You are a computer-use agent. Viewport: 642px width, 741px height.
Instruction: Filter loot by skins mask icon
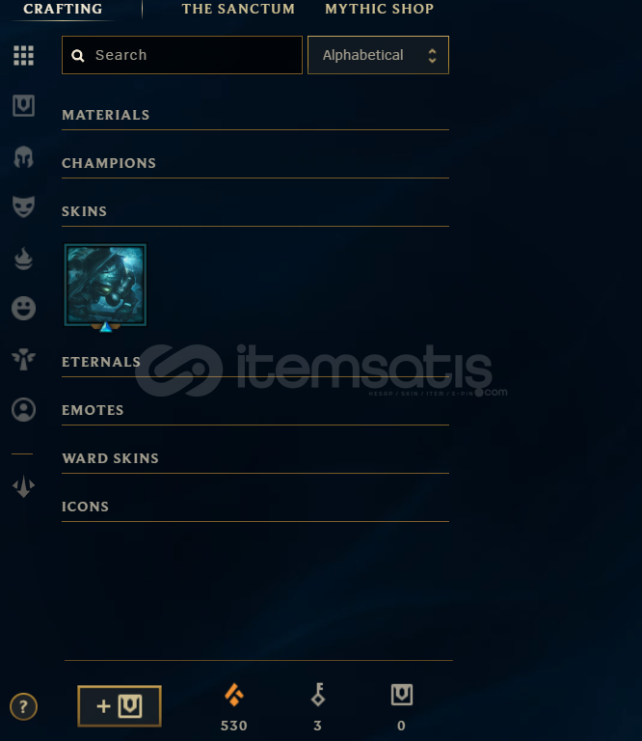pyautogui.click(x=23, y=207)
